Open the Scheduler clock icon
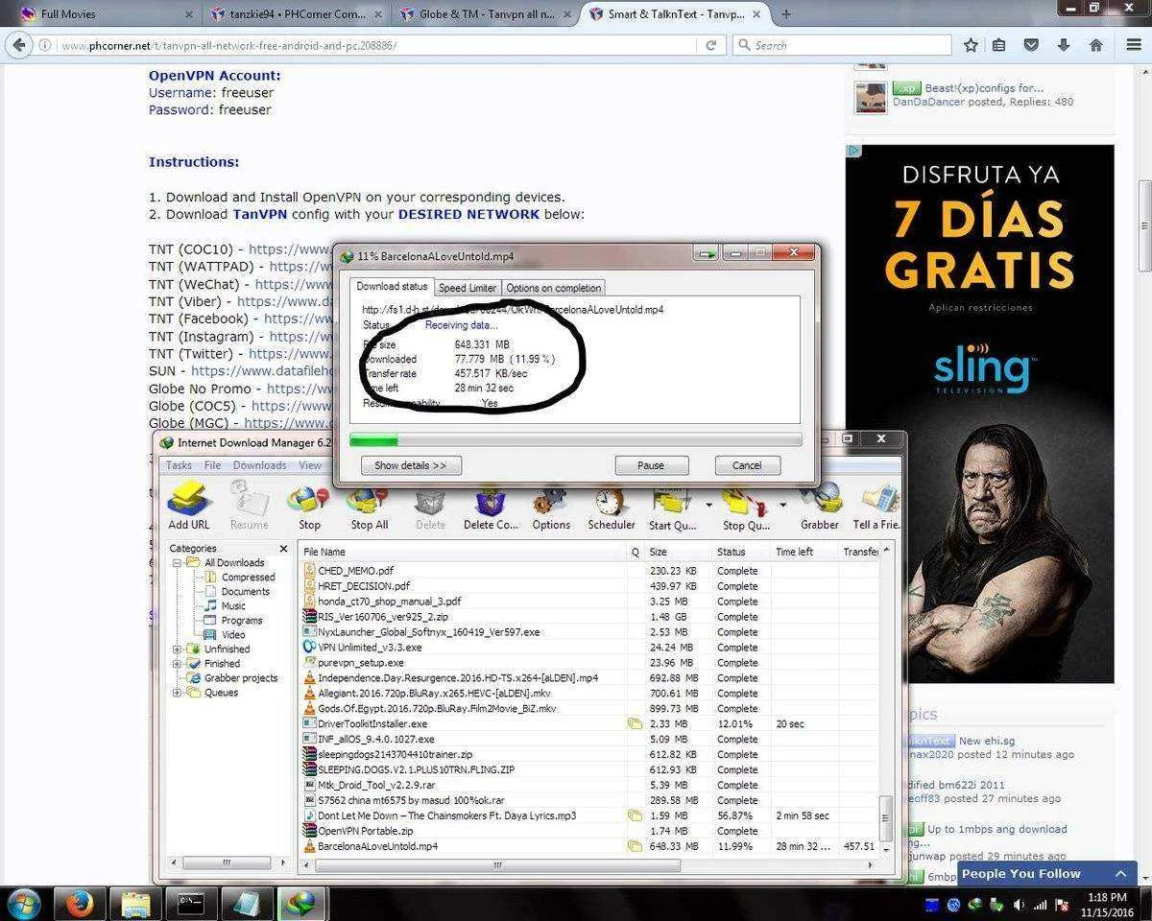Viewport: 1152px width, 921px height. 612,508
